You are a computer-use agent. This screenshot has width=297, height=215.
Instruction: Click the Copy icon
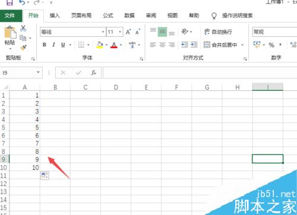point(23,38)
